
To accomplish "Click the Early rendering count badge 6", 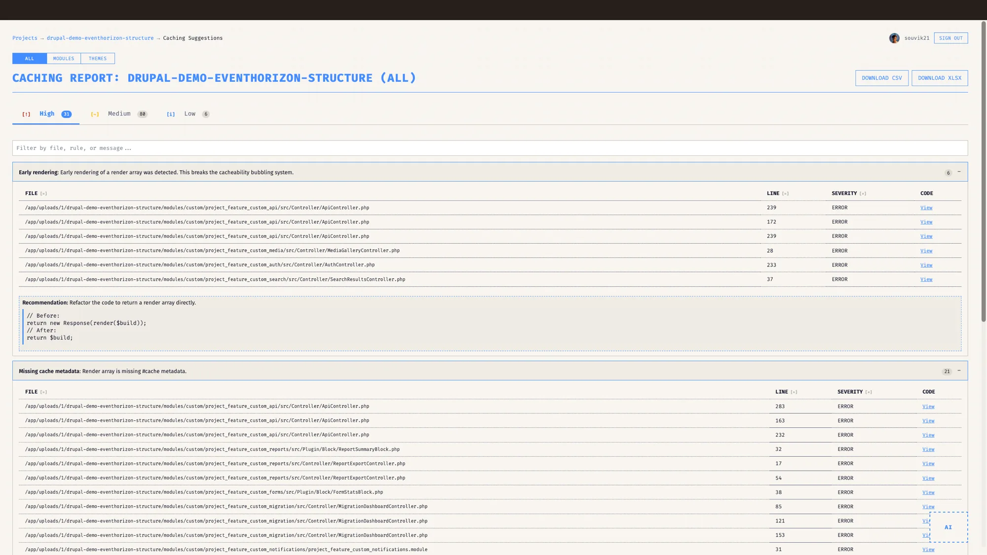I will [x=948, y=173].
